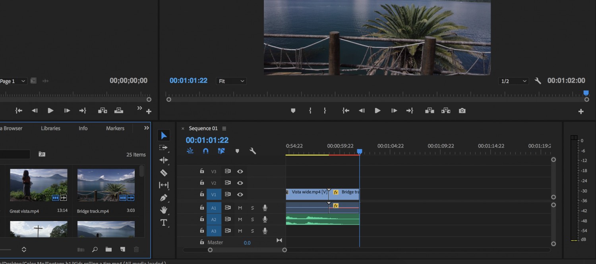Open the Fit zoom level dropdown

(x=231, y=81)
